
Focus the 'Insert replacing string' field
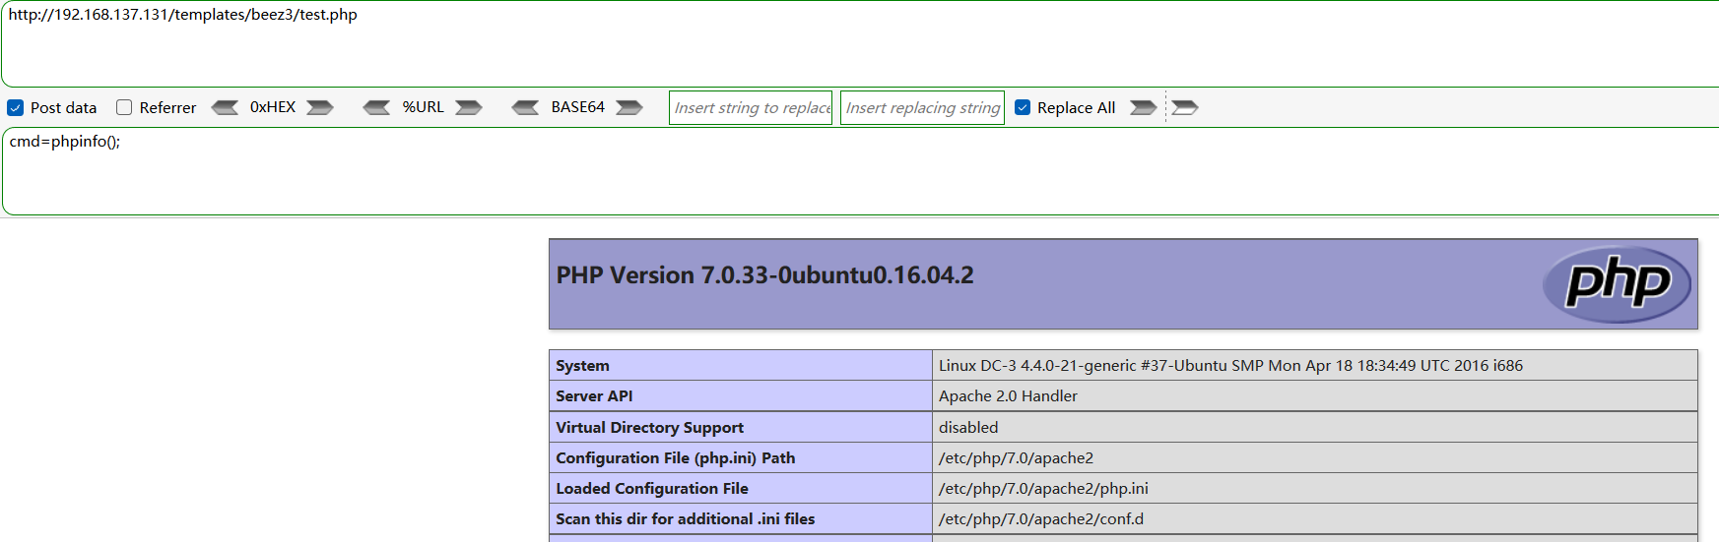click(922, 107)
